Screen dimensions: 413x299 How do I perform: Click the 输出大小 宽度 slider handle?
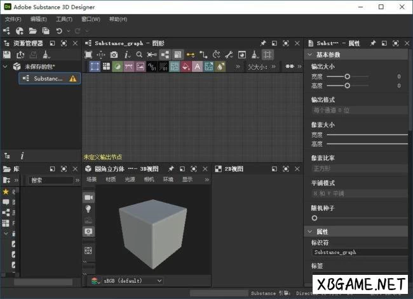pyautogui.click(x=348, y=76)
